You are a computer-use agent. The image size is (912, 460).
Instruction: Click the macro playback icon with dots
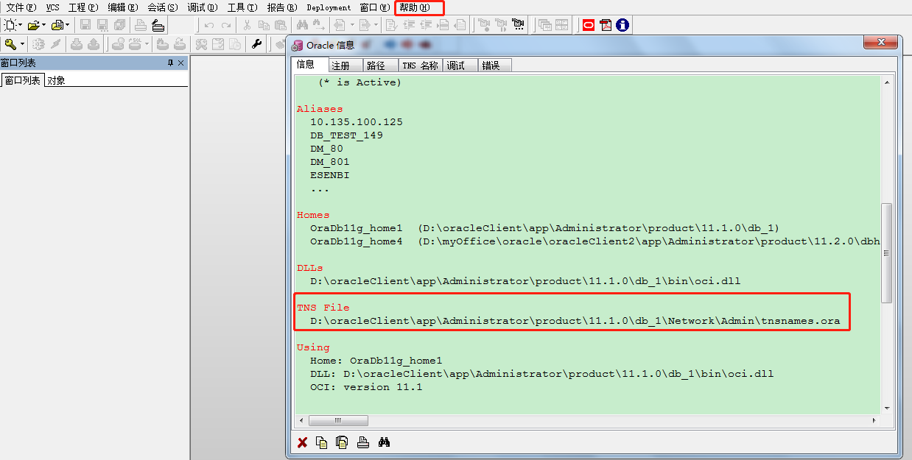pos(519,25)
